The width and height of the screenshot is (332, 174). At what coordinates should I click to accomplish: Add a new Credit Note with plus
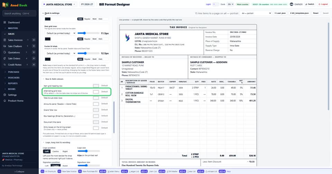coord(34,65)
